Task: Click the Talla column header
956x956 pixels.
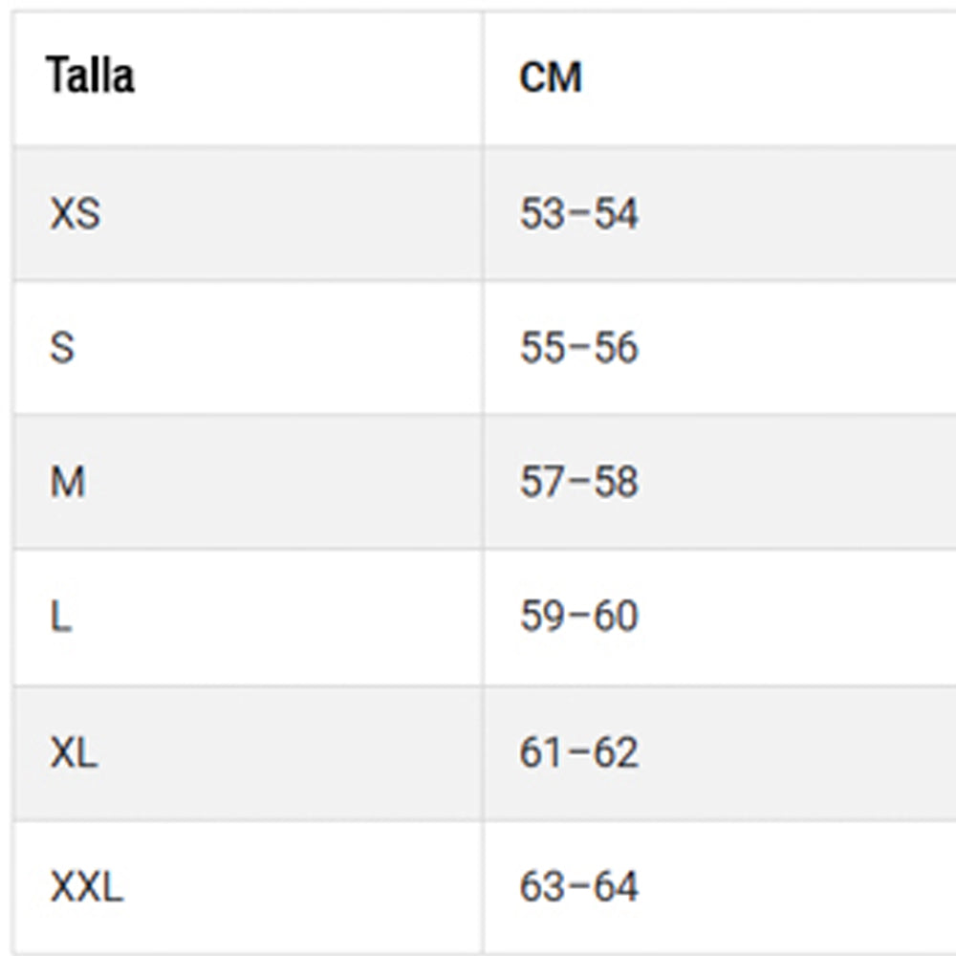Action: point(91,76)
